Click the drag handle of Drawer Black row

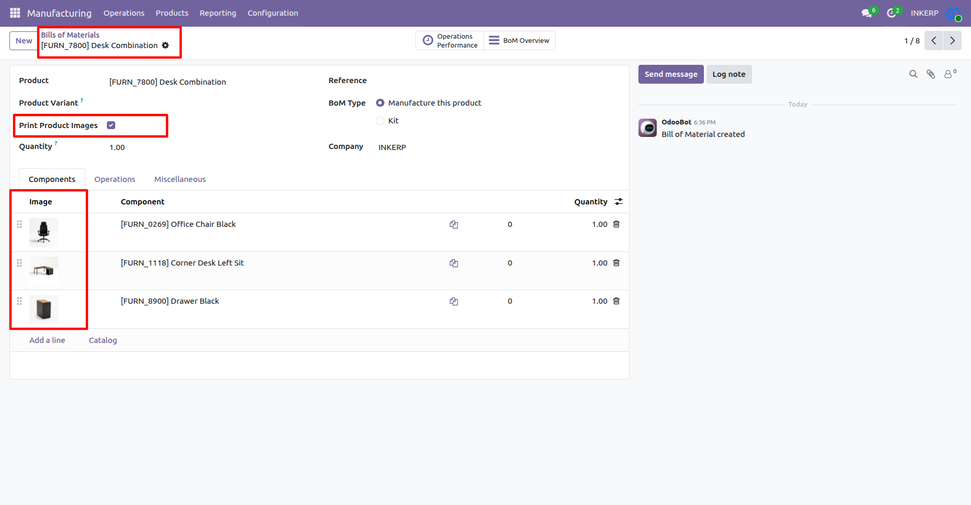coord(19,301)
